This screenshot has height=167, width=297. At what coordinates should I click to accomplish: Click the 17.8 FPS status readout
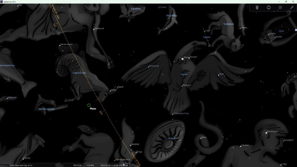90,166
